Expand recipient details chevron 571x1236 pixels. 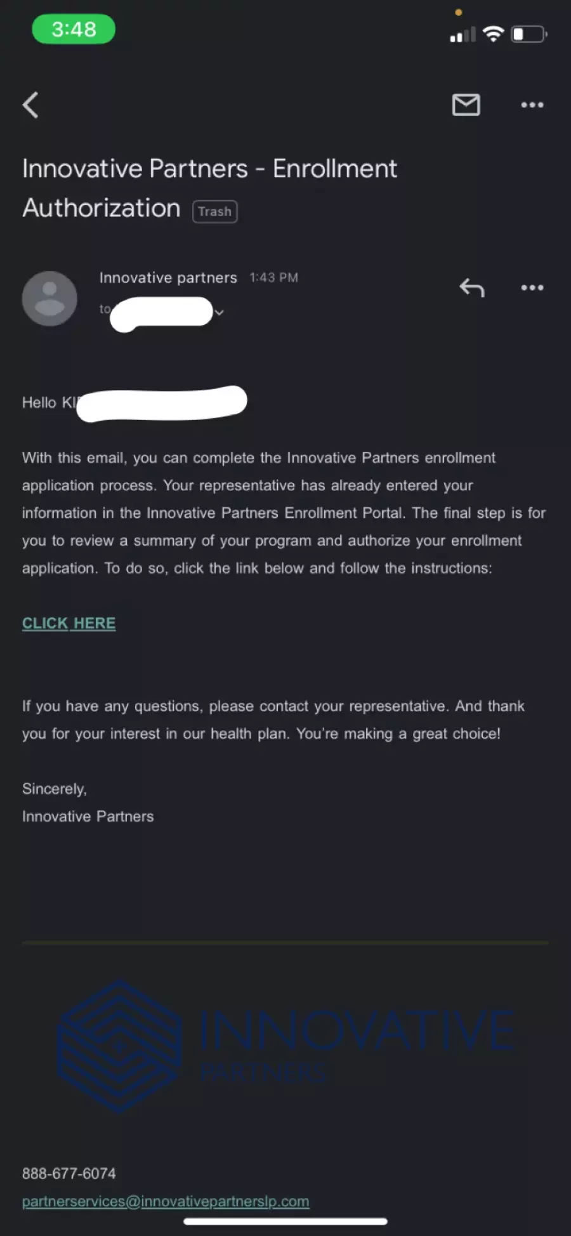(x=220, y=312)
